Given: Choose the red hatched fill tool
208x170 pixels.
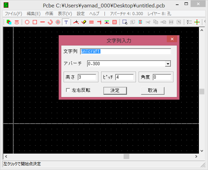Looking at the screenshot, I should point(115,22).
